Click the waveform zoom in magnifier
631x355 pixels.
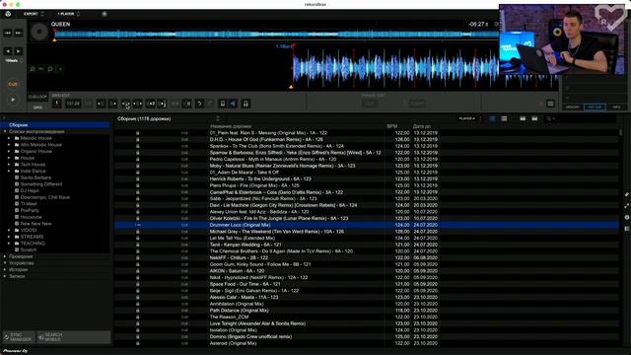(x=33, y=69)
